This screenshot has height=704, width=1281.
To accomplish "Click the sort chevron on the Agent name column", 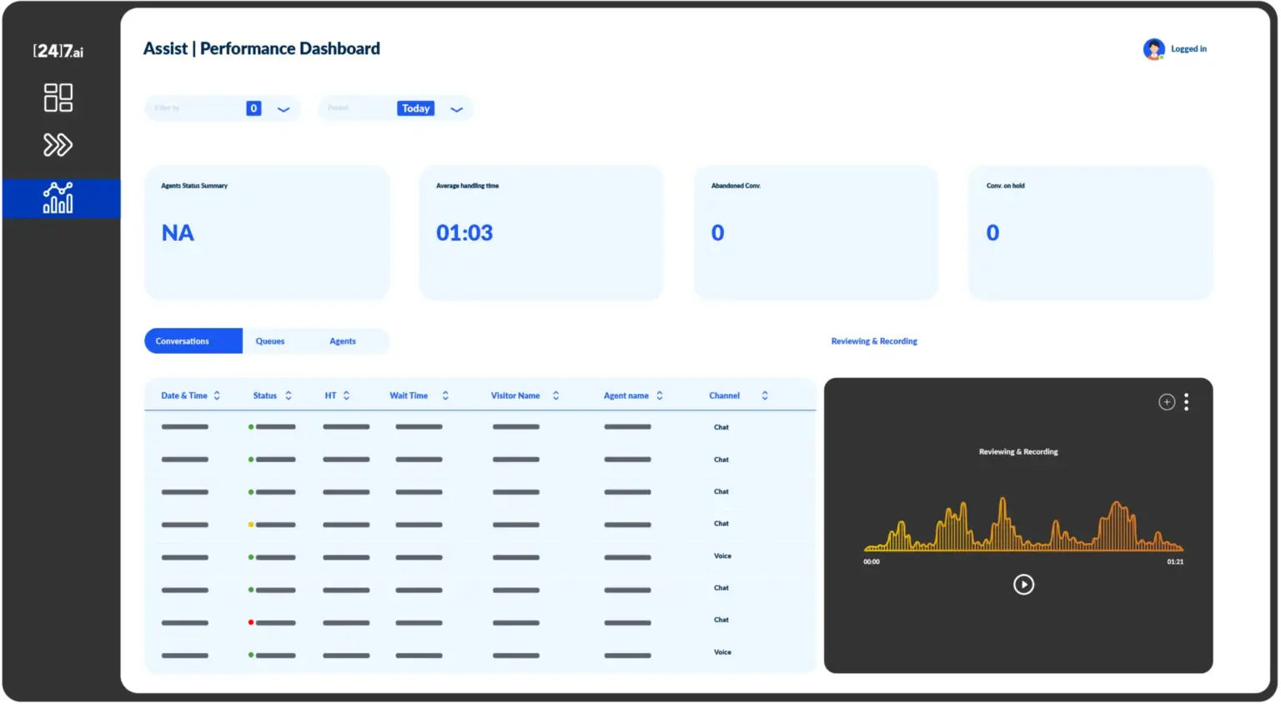I will point(659,395).
